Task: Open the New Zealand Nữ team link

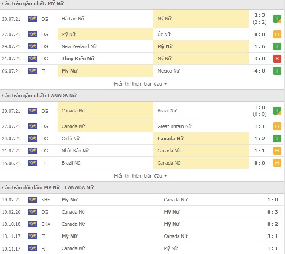Action: tap(79, 46)
